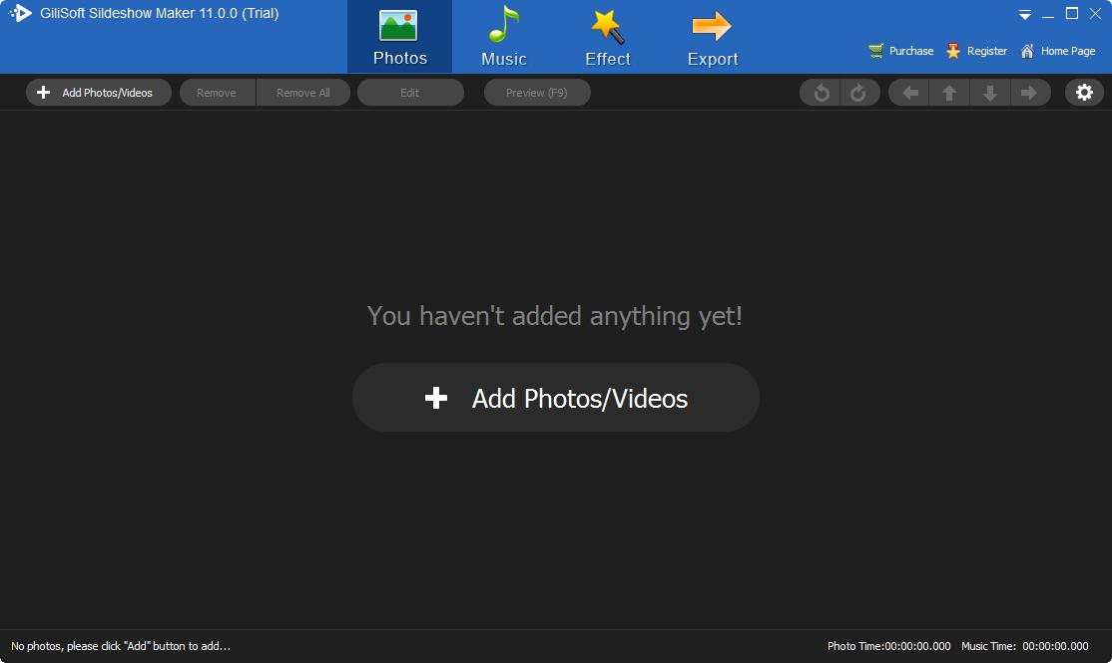This screenshot has height=663, width=1112.
Task: Move item right with the right arrow icon
Action: tap(1029, 93)
